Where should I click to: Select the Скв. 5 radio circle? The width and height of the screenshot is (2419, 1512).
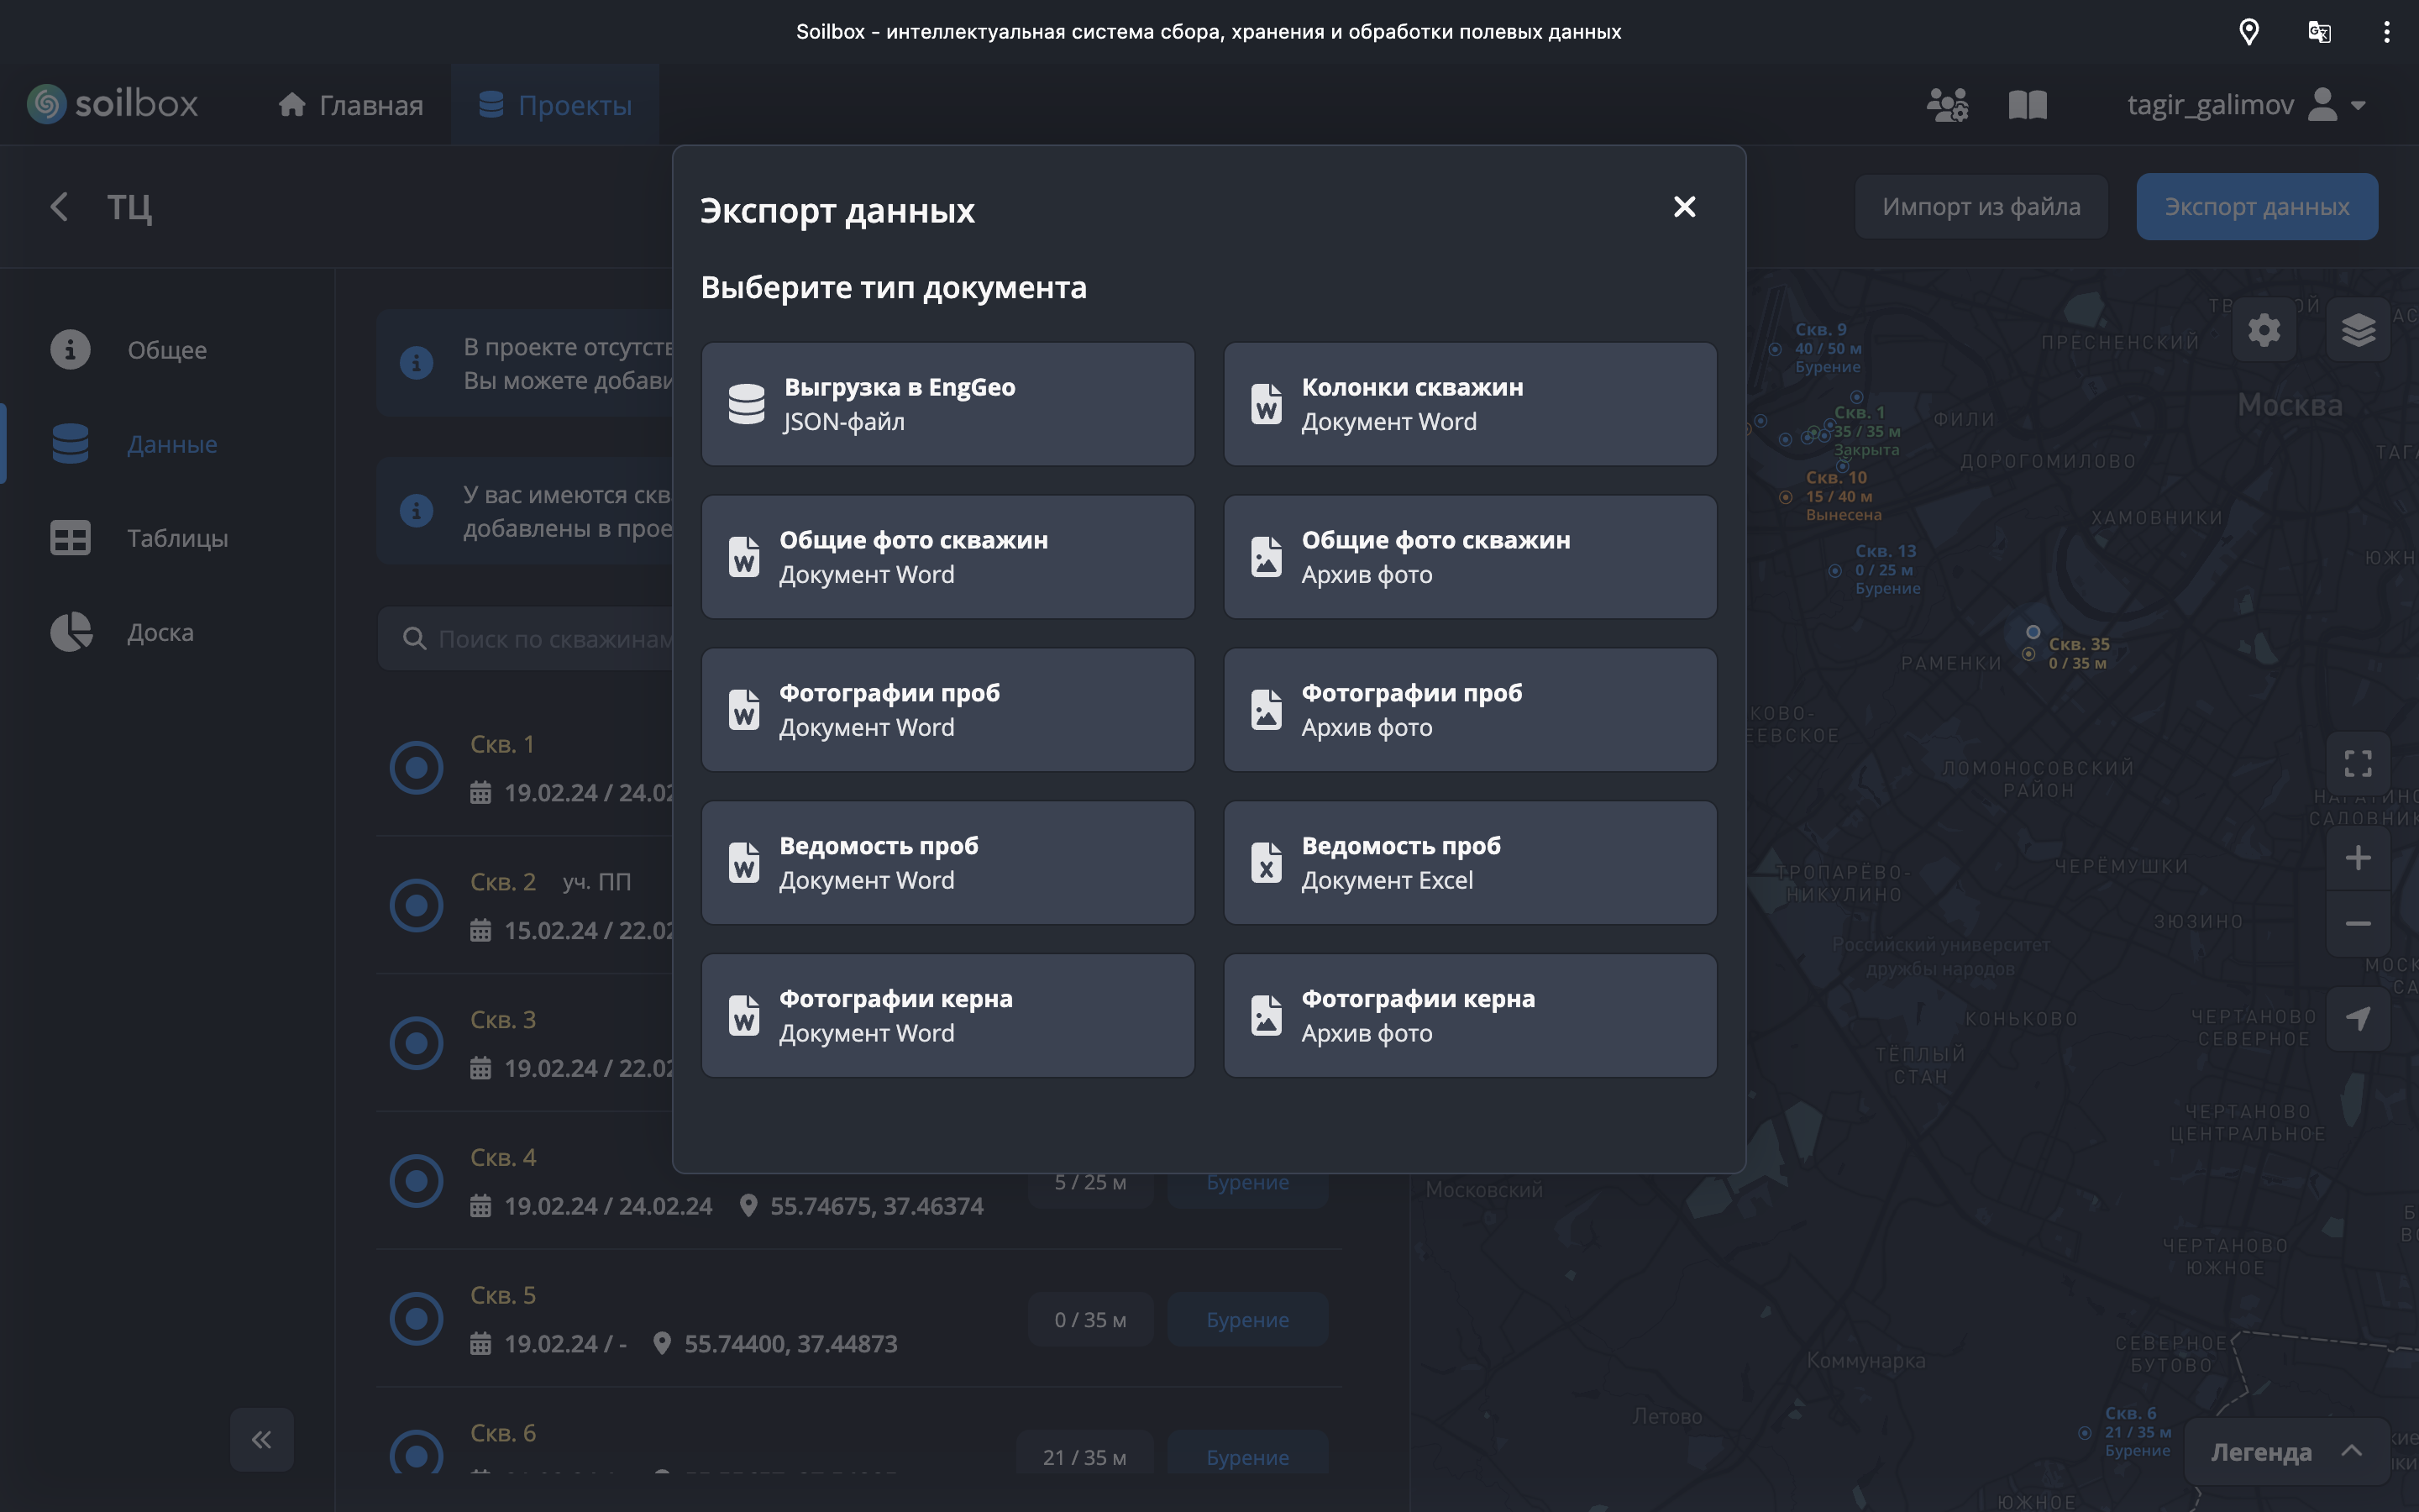pos(416,1318)
